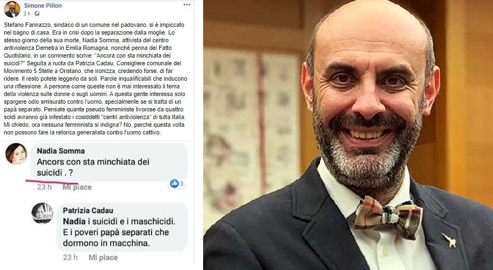Screen dimensions: 493x270
Task: Open the post options three-dot menu
Action: (187, 5)
